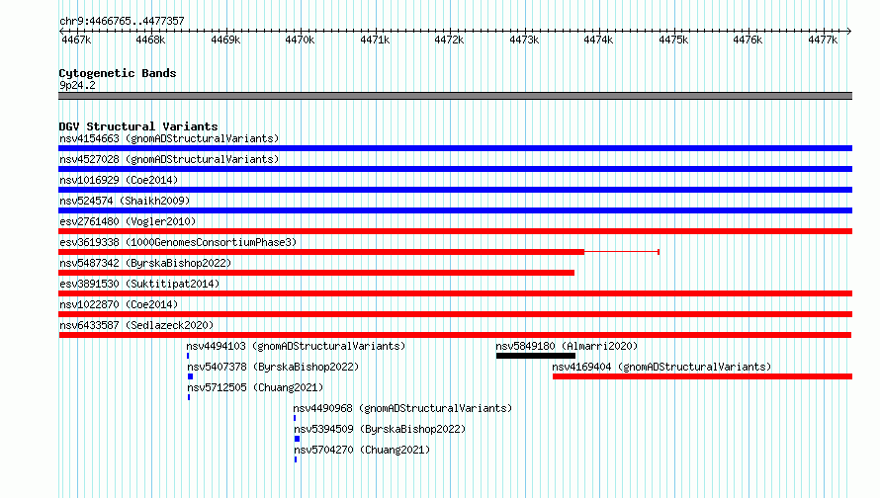The image size is (880, 498).
Task: Open the esv2761480 (Vogler2010) label
Action: [x=128, y=221]
